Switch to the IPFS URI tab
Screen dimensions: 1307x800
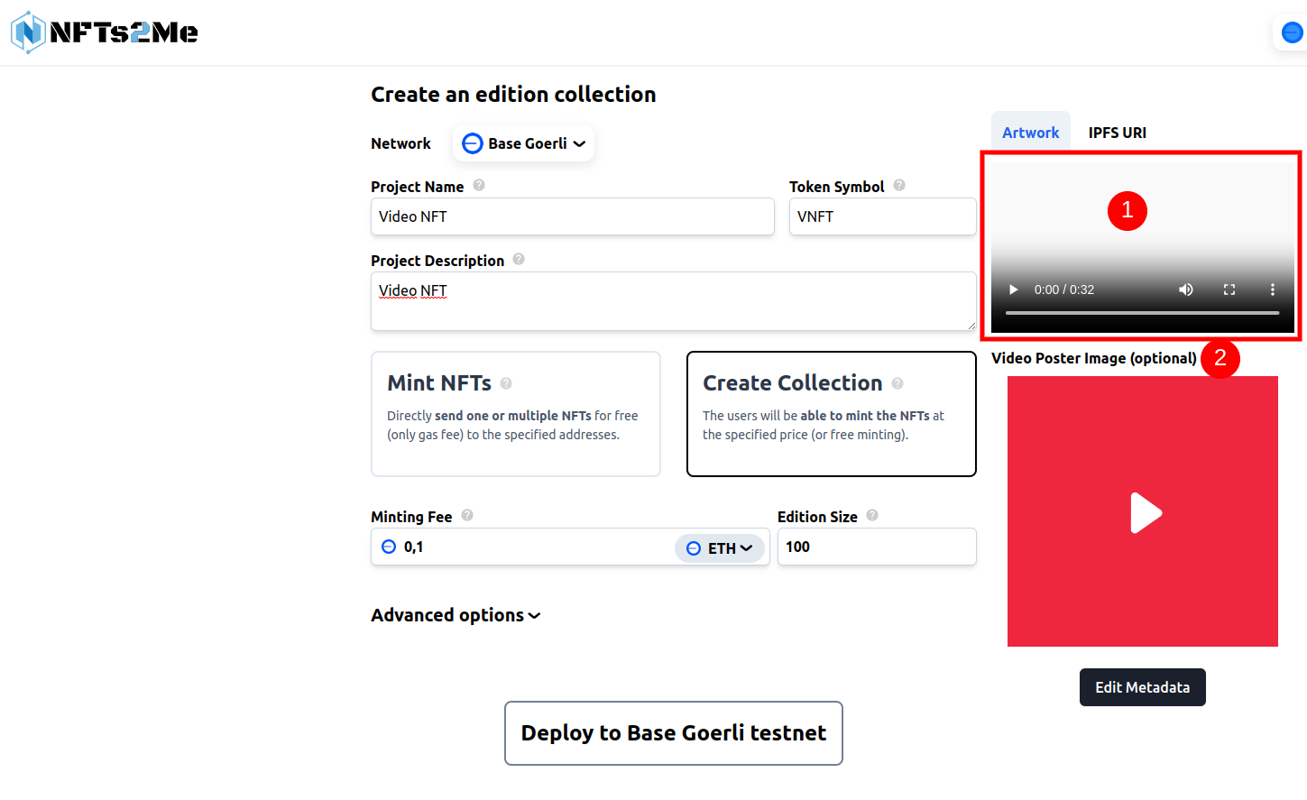click(1117, 133)
